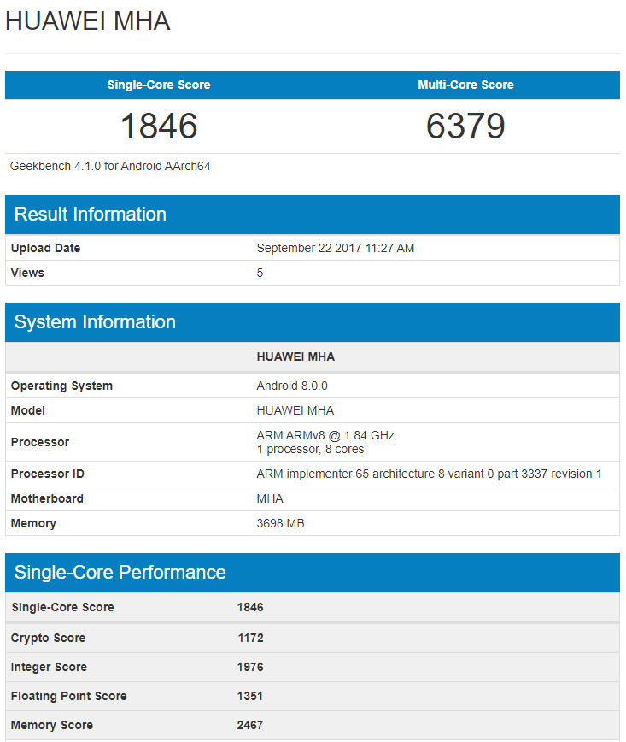Image resolution: width=626 pixels, height=742 pixels.
Task: Select the ARM ARMv8 @ 1.84 GHz text
Action: pos(325,435)
